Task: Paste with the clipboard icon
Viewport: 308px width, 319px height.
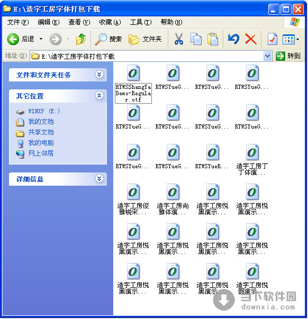Action: (x=213, y=39)
